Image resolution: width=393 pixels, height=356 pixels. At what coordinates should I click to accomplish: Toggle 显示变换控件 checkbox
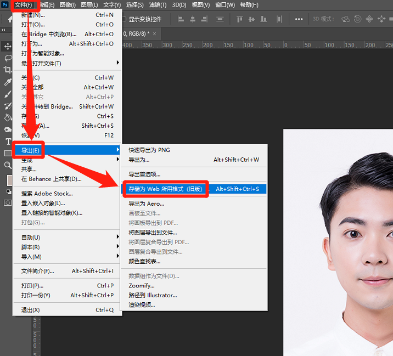tap(124, 19)
